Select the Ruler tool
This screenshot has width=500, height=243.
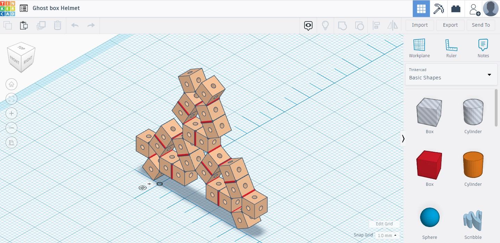[x=451, y=48]
